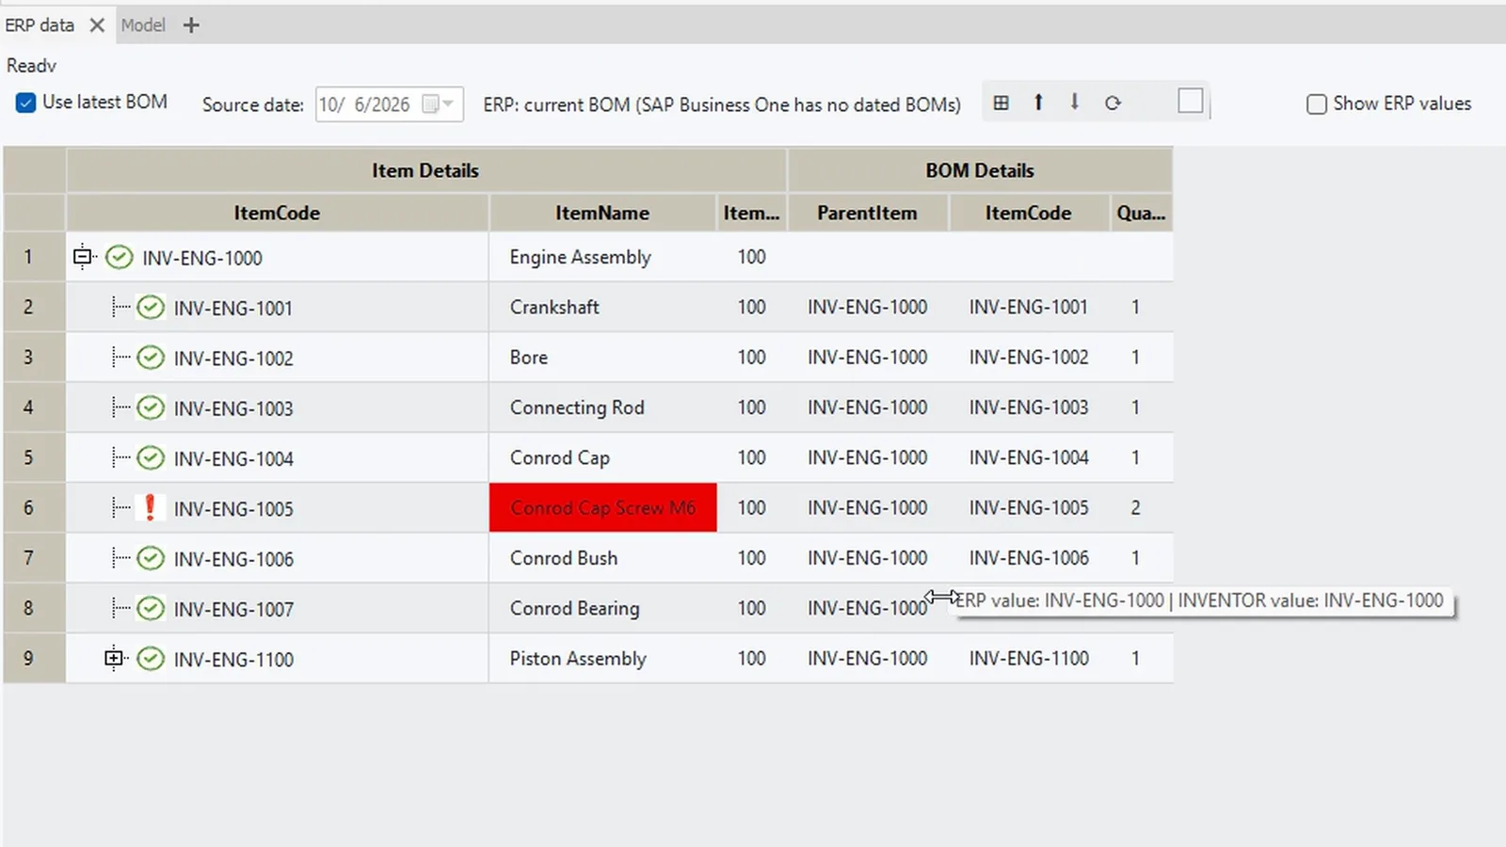This screenshot has width=1506, height=847.
Task: Select the Connecting Rod cell
Action: [602, 408]
